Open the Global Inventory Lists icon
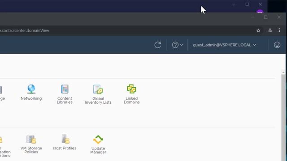Image resolution: width=287 pixels, height=161 pixels. (98, 89)
